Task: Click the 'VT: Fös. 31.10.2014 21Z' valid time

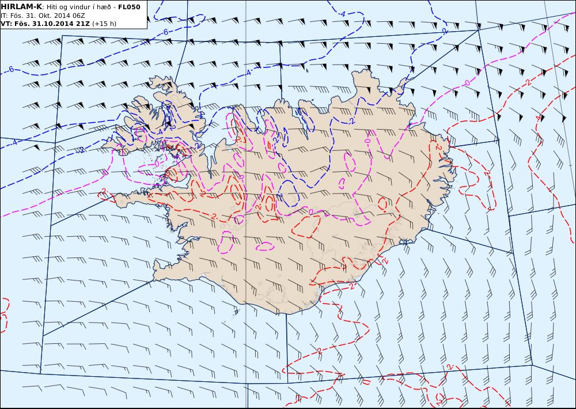Action: [45, 24]
